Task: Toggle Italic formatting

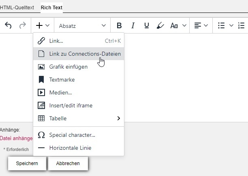Action: [x=133, y=25]
